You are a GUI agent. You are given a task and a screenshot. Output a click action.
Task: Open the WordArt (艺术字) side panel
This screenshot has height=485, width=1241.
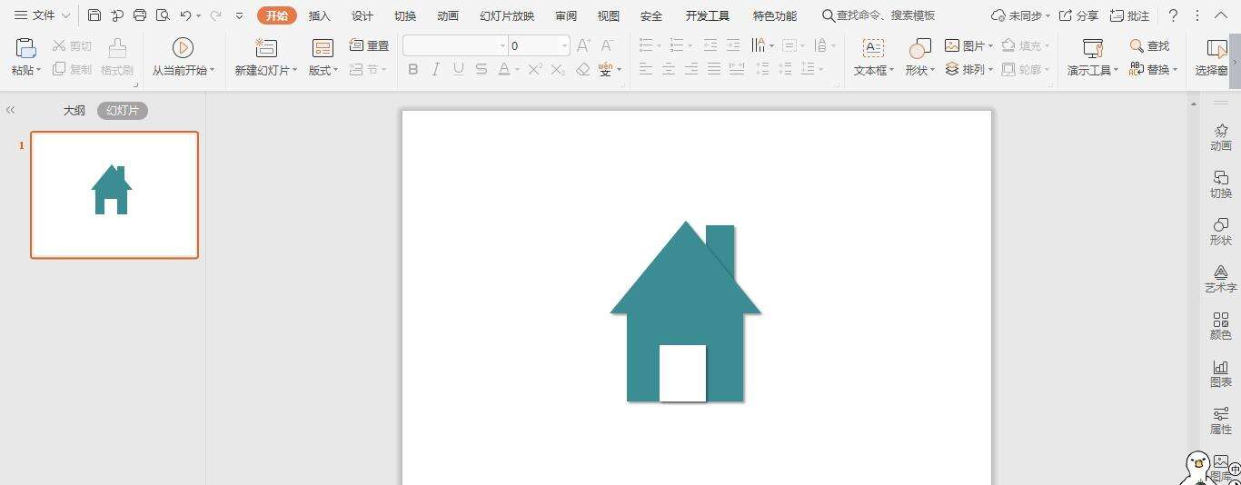1220,279
